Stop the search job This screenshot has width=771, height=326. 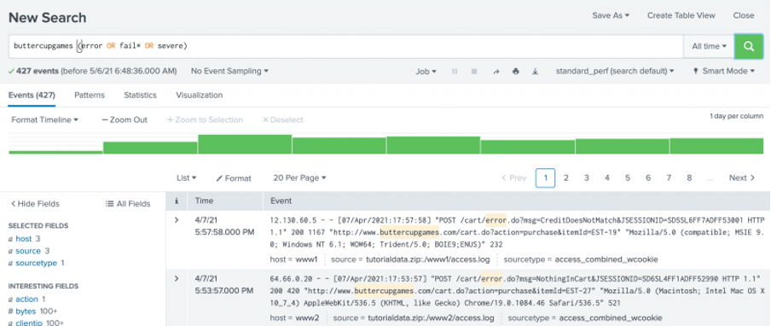tap(474, 72)
